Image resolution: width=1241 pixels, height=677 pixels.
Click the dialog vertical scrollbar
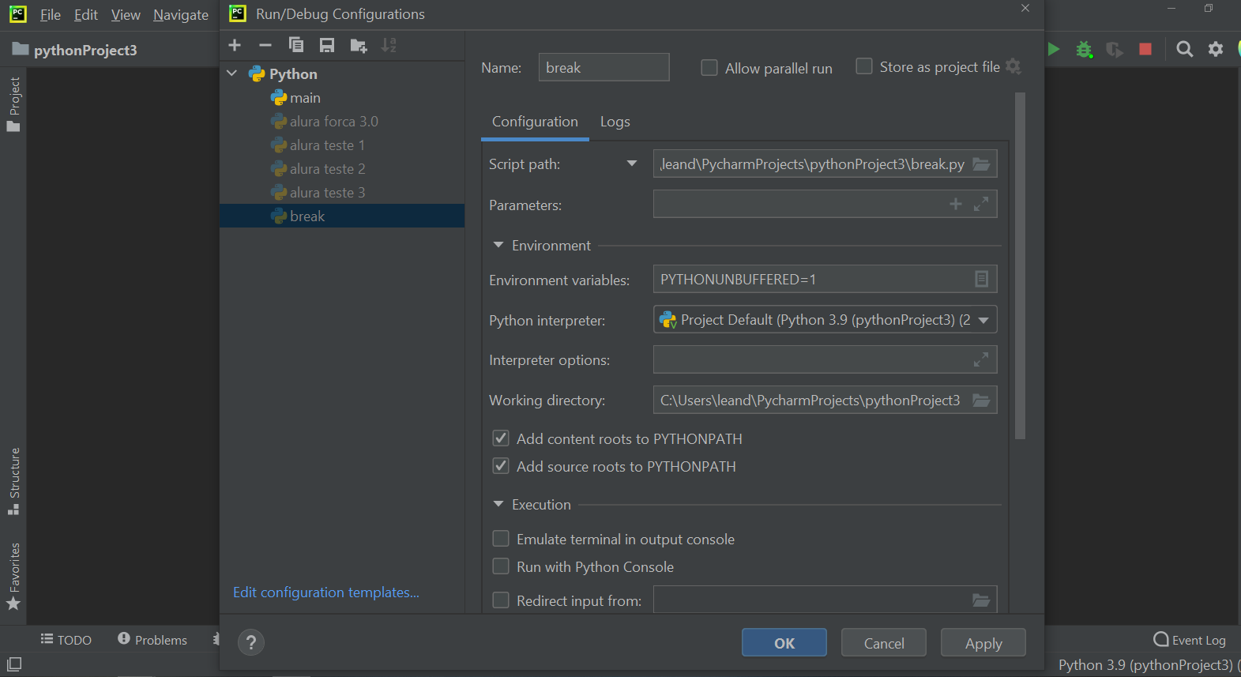[1020, 265]
